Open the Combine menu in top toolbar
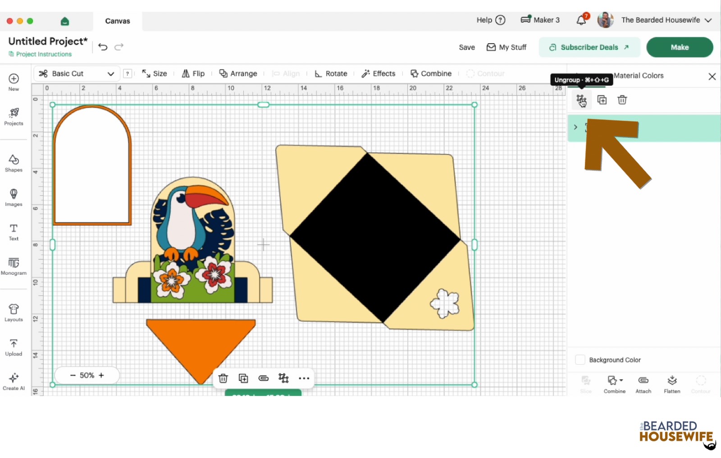This screenshot has height=458, width=721. click(x=431, y=74)
